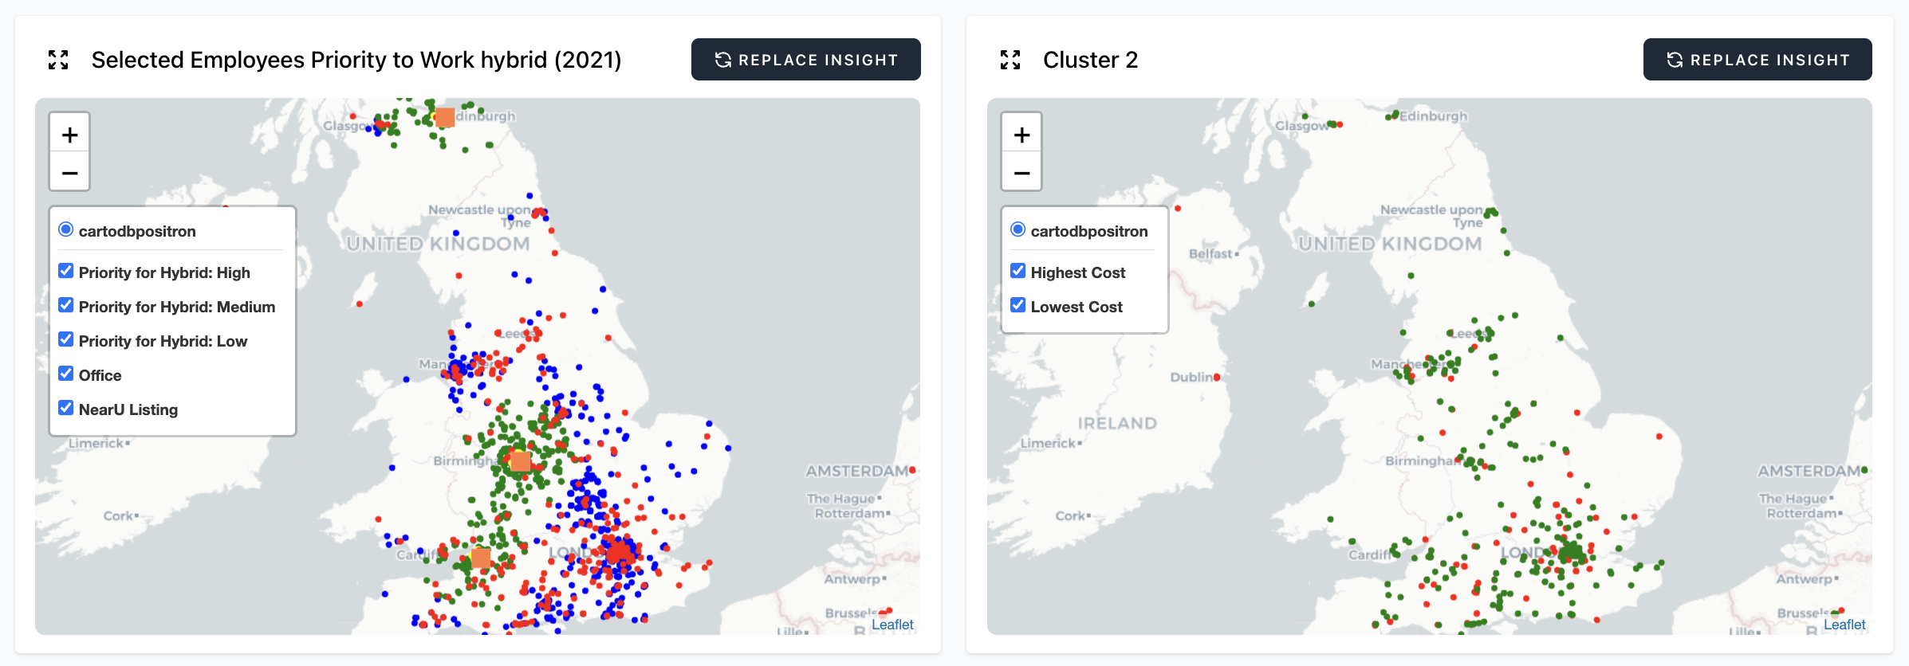Replace insight for Selected Employees panel
1909x666 pixels.
pyautogui.click(x=806, y=60)
